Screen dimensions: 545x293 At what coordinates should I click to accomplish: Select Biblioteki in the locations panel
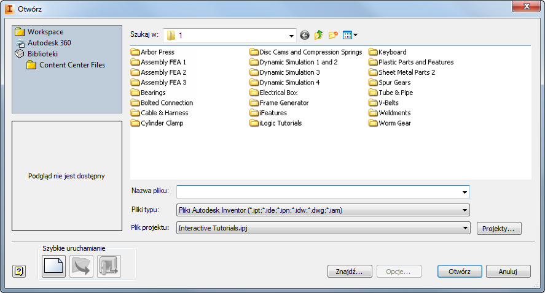(x=36, y=54)
